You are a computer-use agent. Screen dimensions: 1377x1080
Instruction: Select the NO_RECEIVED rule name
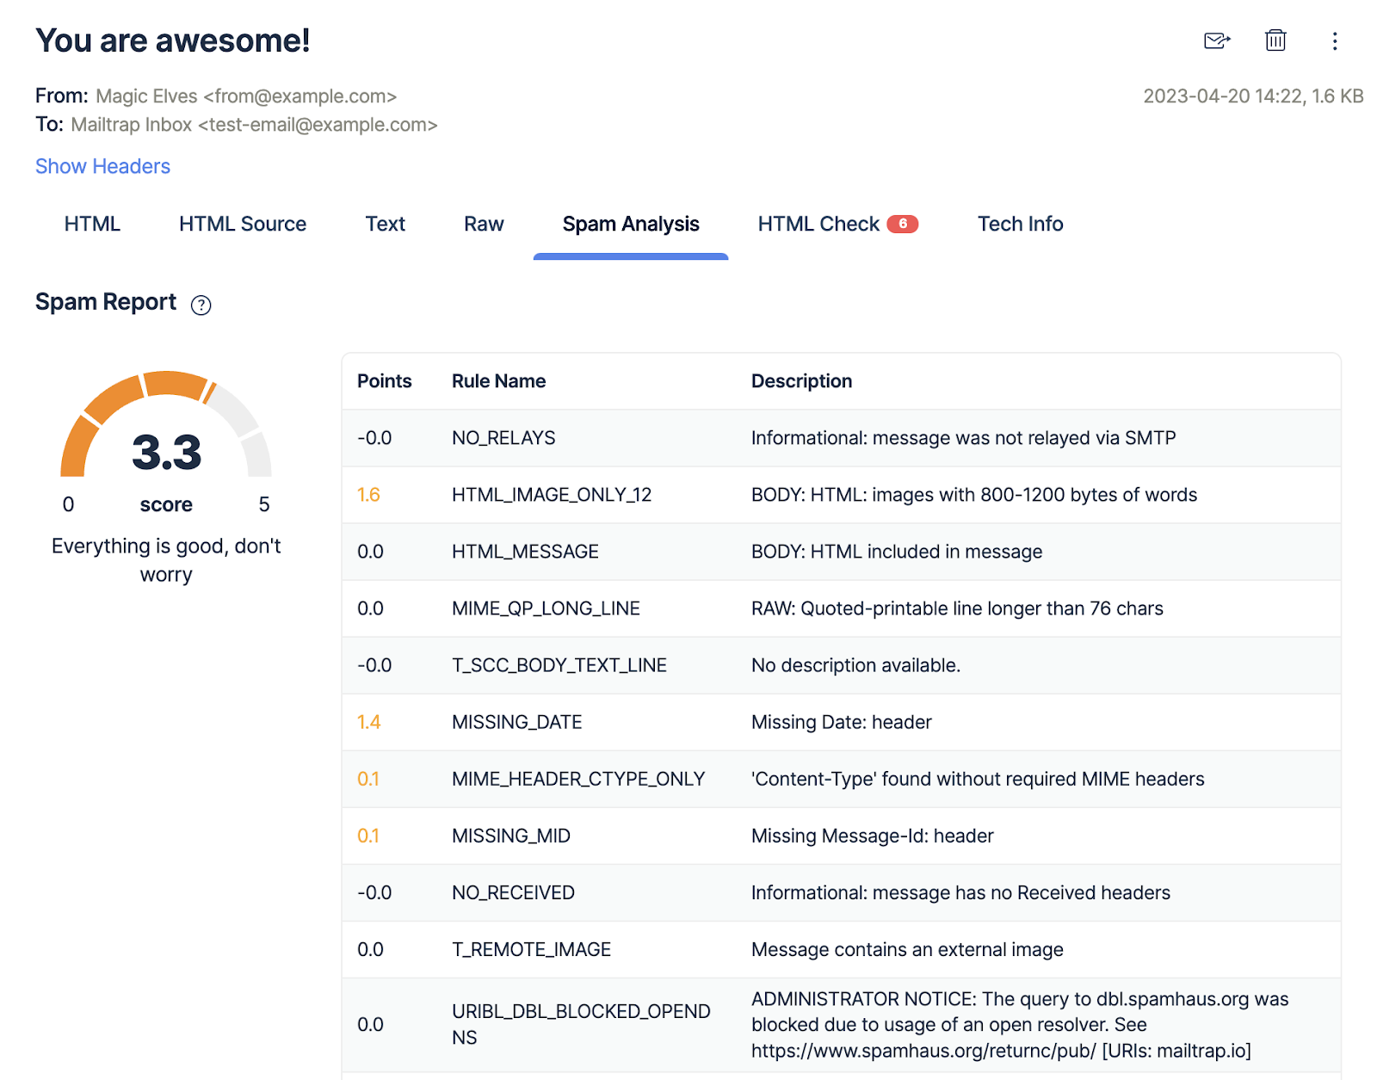click(513, 892)
